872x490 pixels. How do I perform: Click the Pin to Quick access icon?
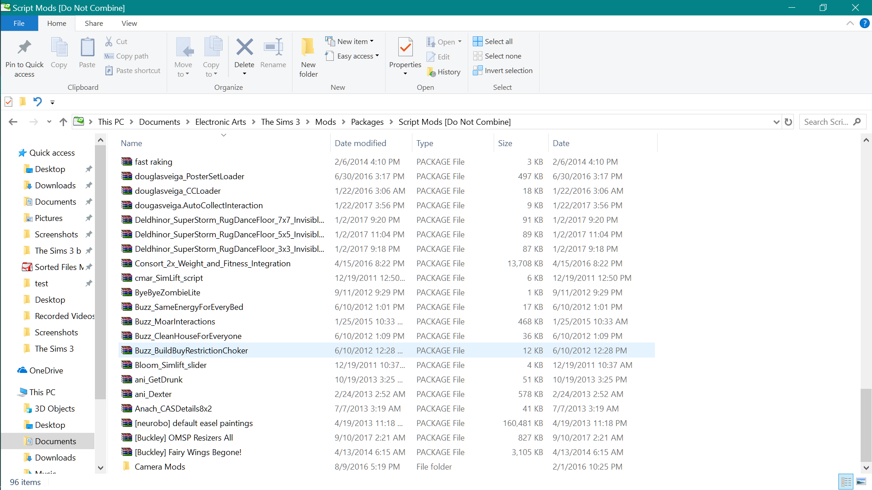click(24, 47)
